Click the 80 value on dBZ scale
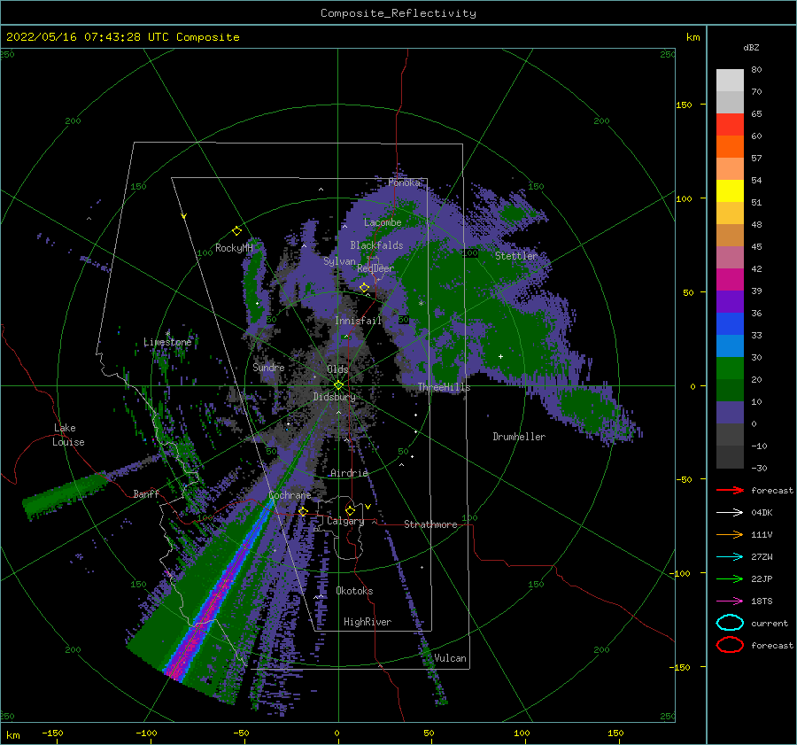 pyautogui.click(x=756, y=70)
